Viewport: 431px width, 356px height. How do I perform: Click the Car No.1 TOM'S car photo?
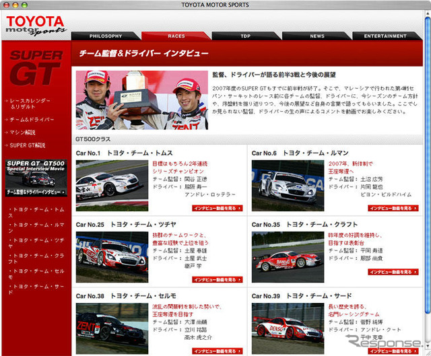(x=112, y=186)
